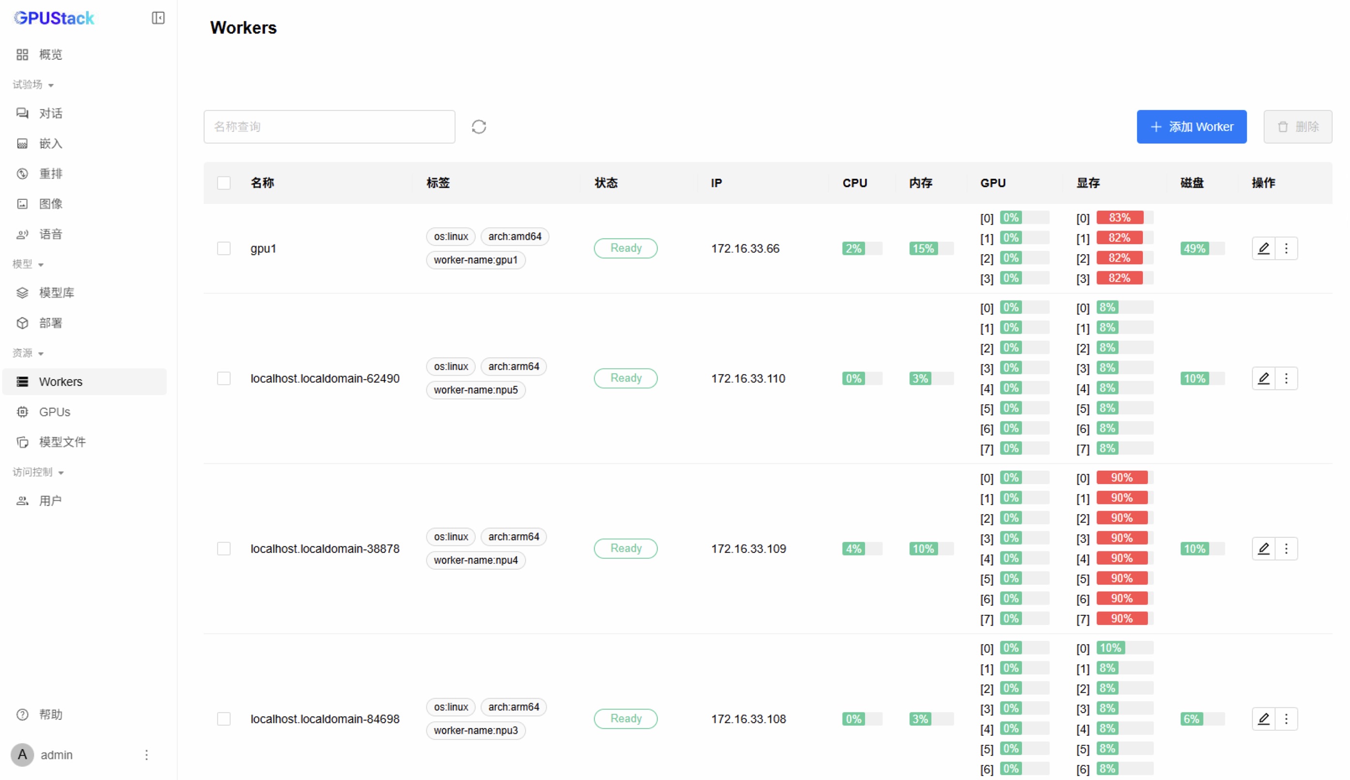Open the more options menu for localhost.localdomain-62490
The height and width of the screenshot is (780, 1350).
click(x=1286, y=378)
